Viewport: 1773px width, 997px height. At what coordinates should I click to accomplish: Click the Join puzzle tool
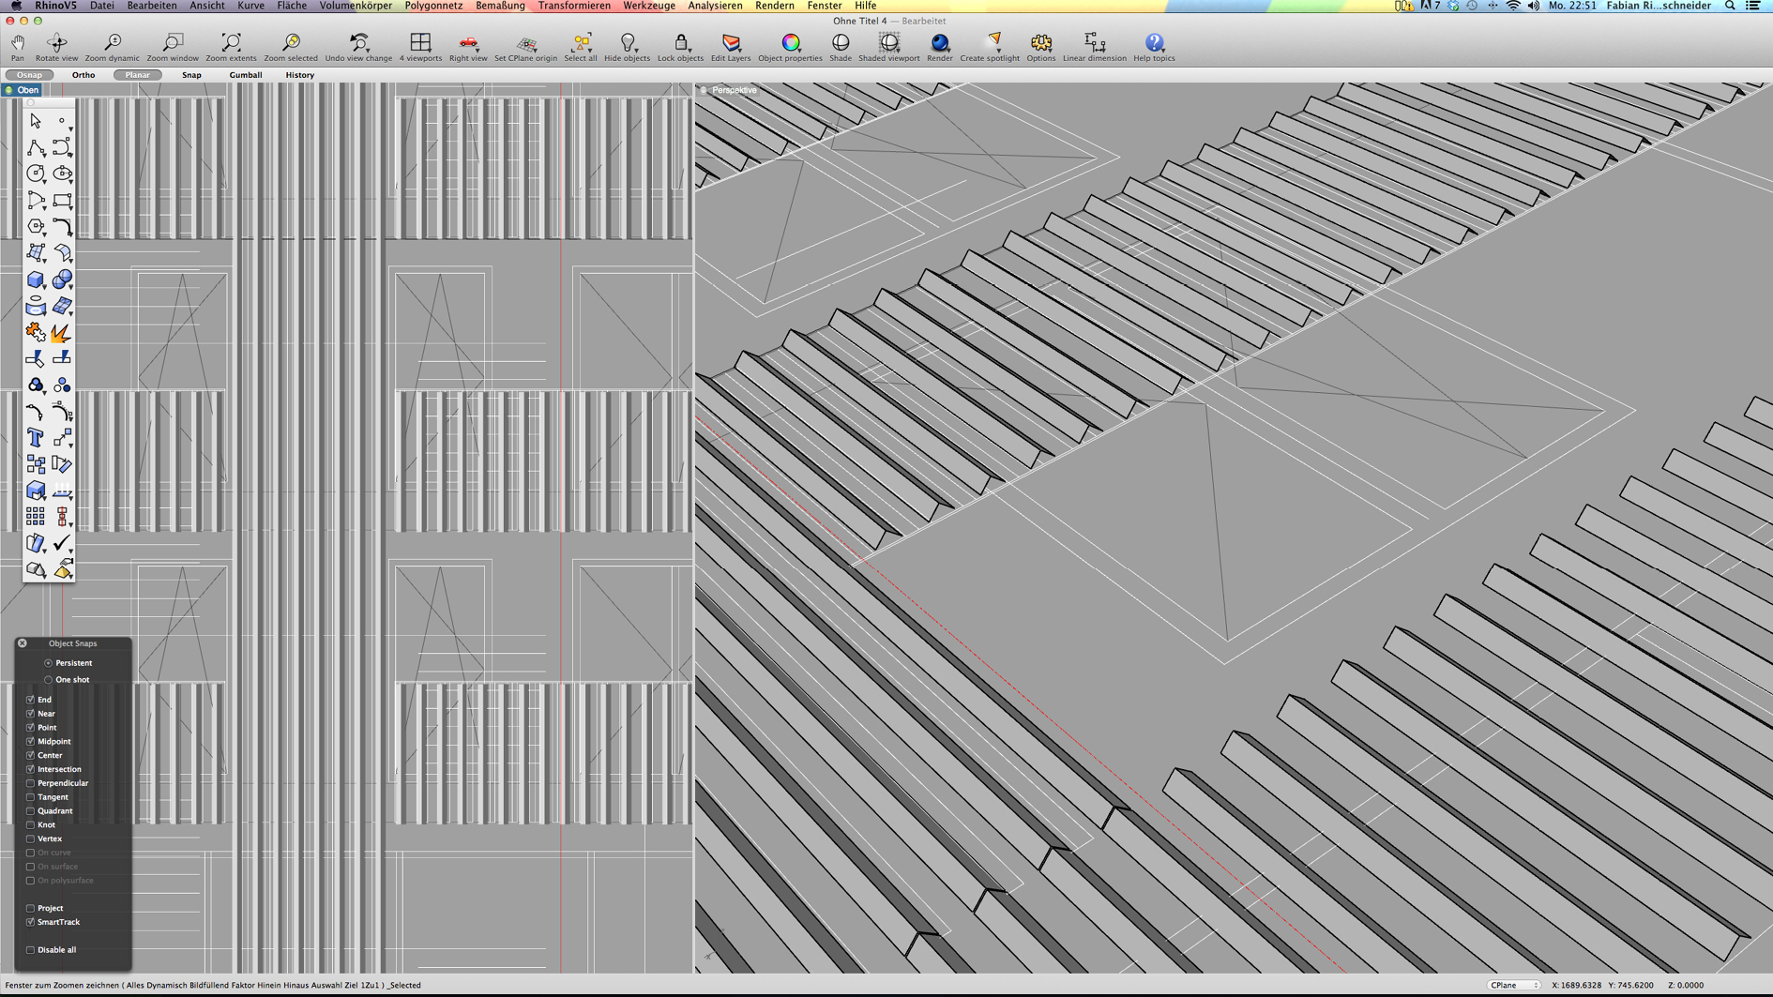[36, 332]
